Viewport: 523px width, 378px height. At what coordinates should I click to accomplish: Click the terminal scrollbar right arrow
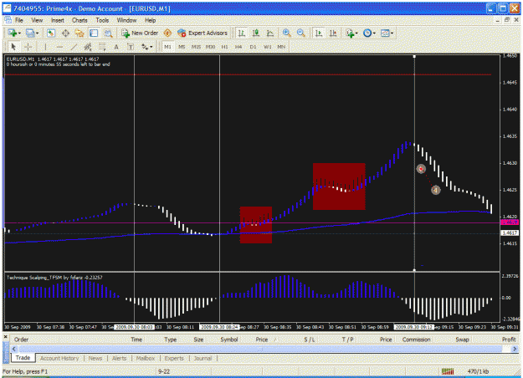[x=515, y=349]
